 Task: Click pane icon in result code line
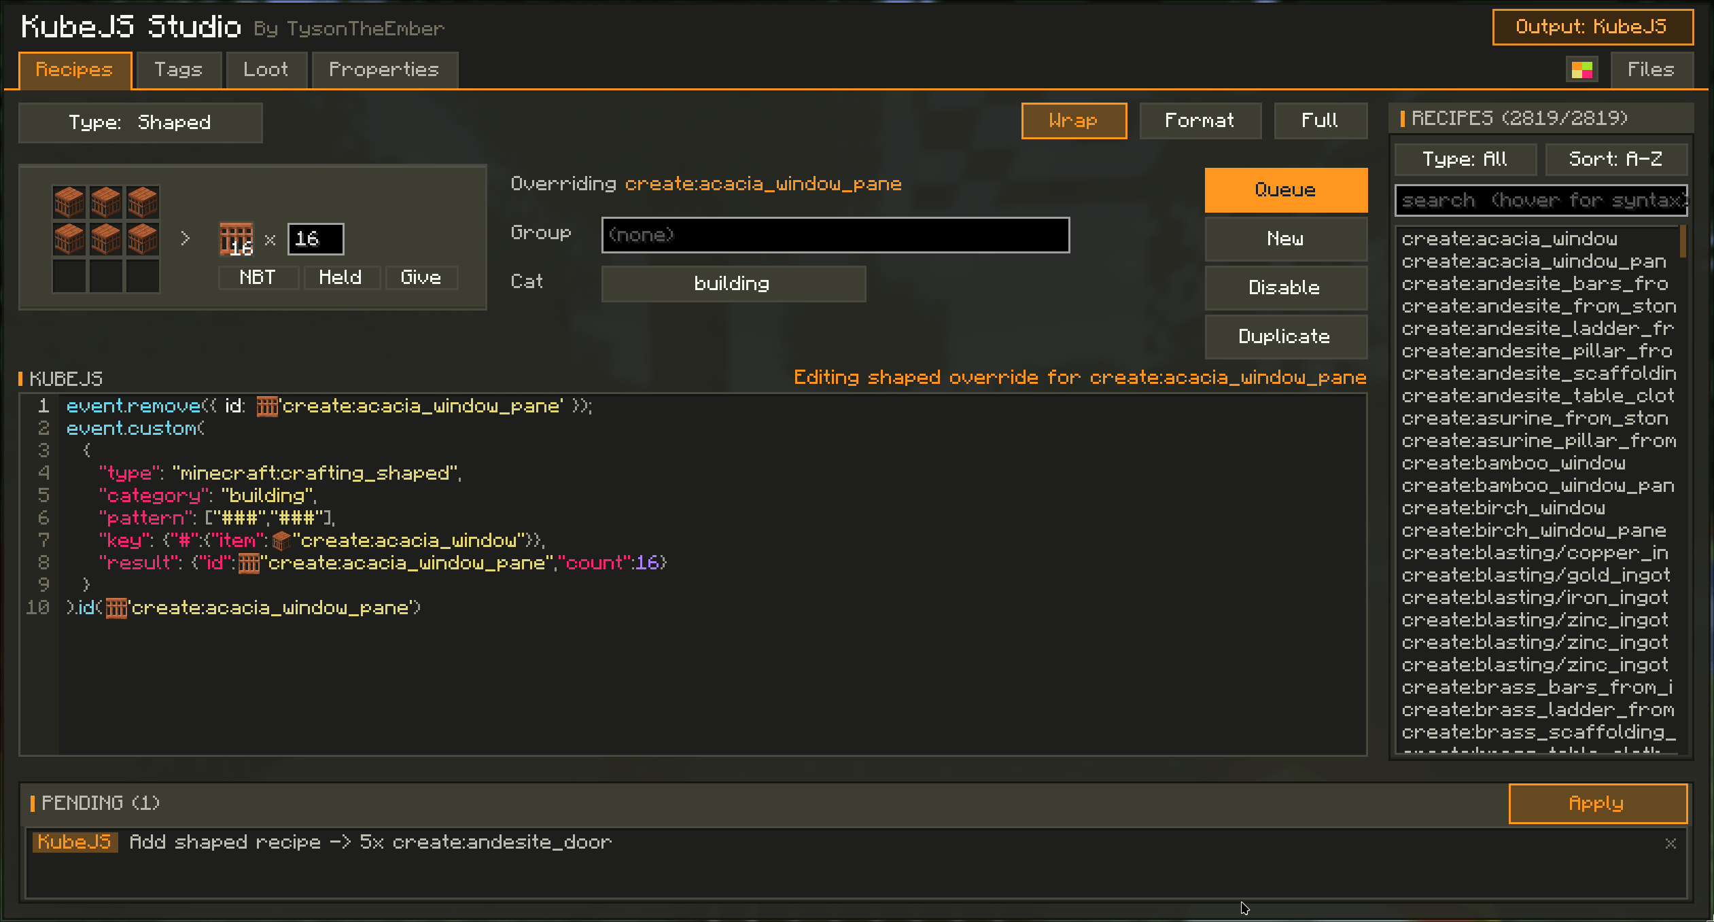point(249,563)
